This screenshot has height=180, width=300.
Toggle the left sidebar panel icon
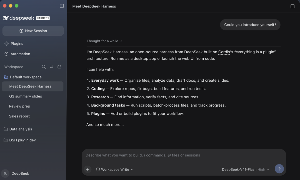coord(62,6)
